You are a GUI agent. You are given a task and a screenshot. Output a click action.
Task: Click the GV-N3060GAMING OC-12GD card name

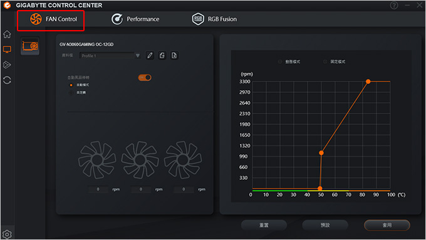(x=86, y=44)
